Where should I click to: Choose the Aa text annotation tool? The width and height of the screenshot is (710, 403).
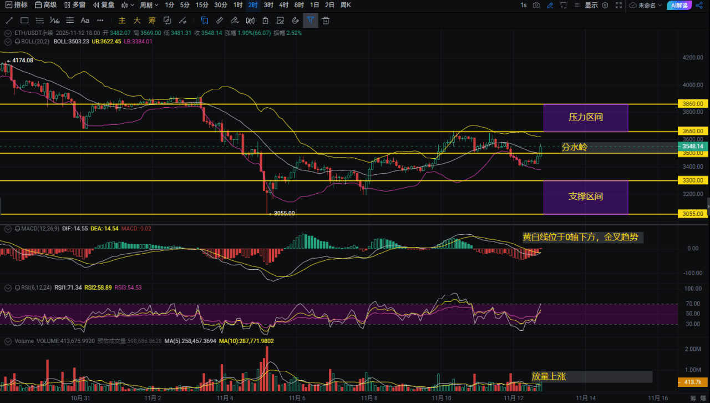coord(84,21)
